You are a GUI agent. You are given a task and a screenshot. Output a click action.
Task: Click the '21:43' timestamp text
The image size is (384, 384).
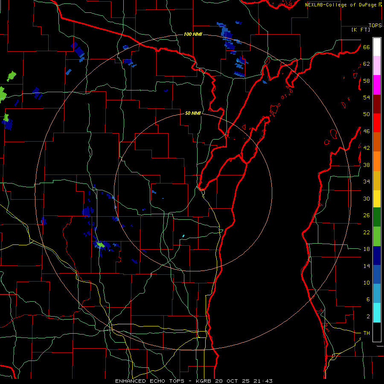point(263,381)
